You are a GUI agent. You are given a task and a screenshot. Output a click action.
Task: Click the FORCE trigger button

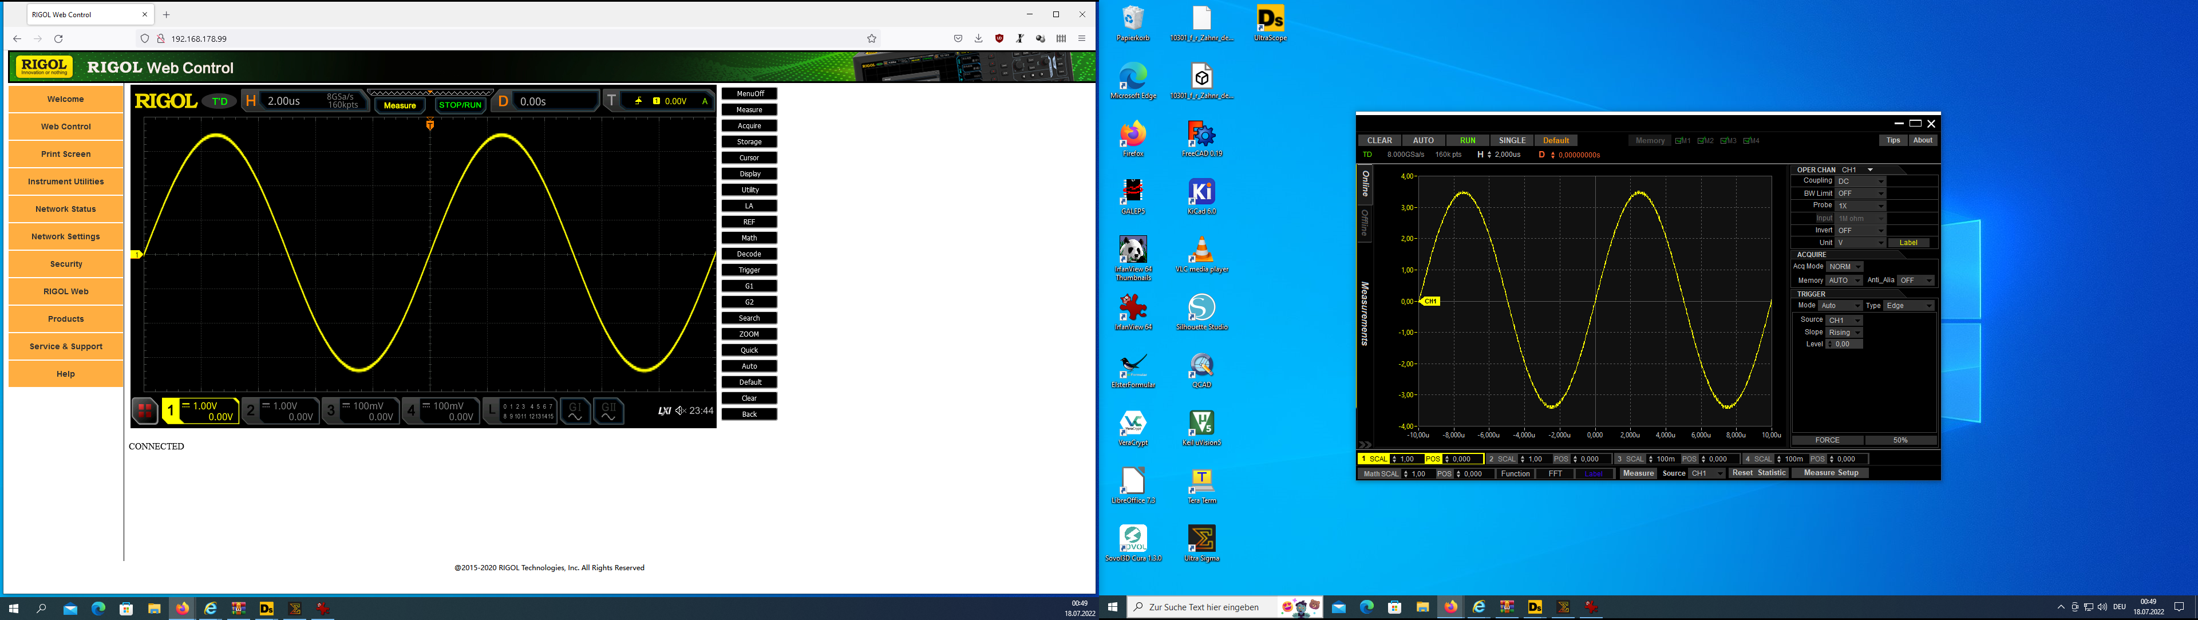click(x=1828, y=440)
